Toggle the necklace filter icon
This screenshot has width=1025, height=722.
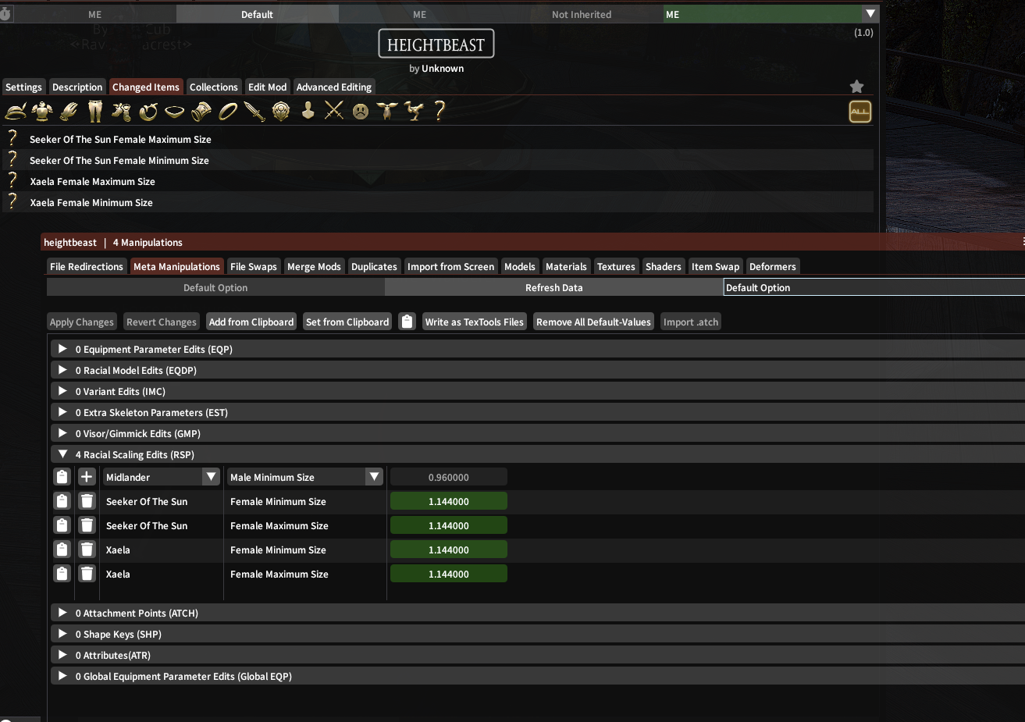point(175,112)
